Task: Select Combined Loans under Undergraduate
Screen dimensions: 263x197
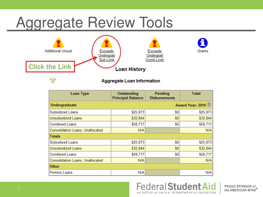Action: (x=63, y=124)
